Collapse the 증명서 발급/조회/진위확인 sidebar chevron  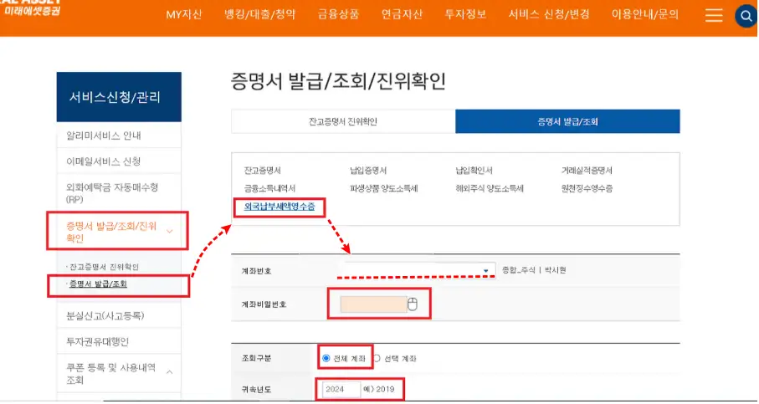click(169, 232)
